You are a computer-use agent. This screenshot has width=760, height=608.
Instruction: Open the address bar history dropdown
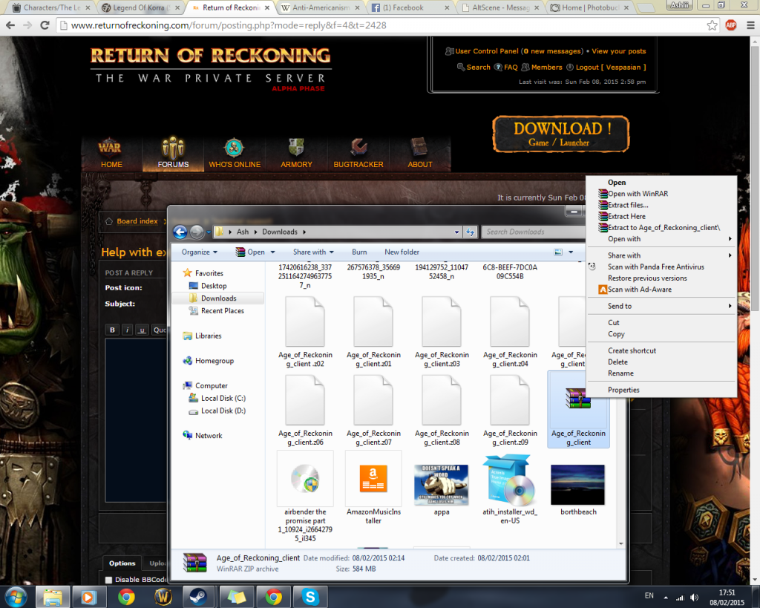(456, 232)
